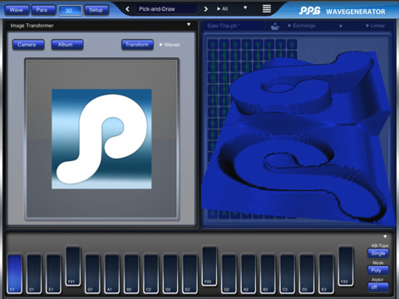The width and height of the screenshot is (399, 299).
Task: Switch to the Setup tab
Action: pyautogui.click(x=96, y=10)
